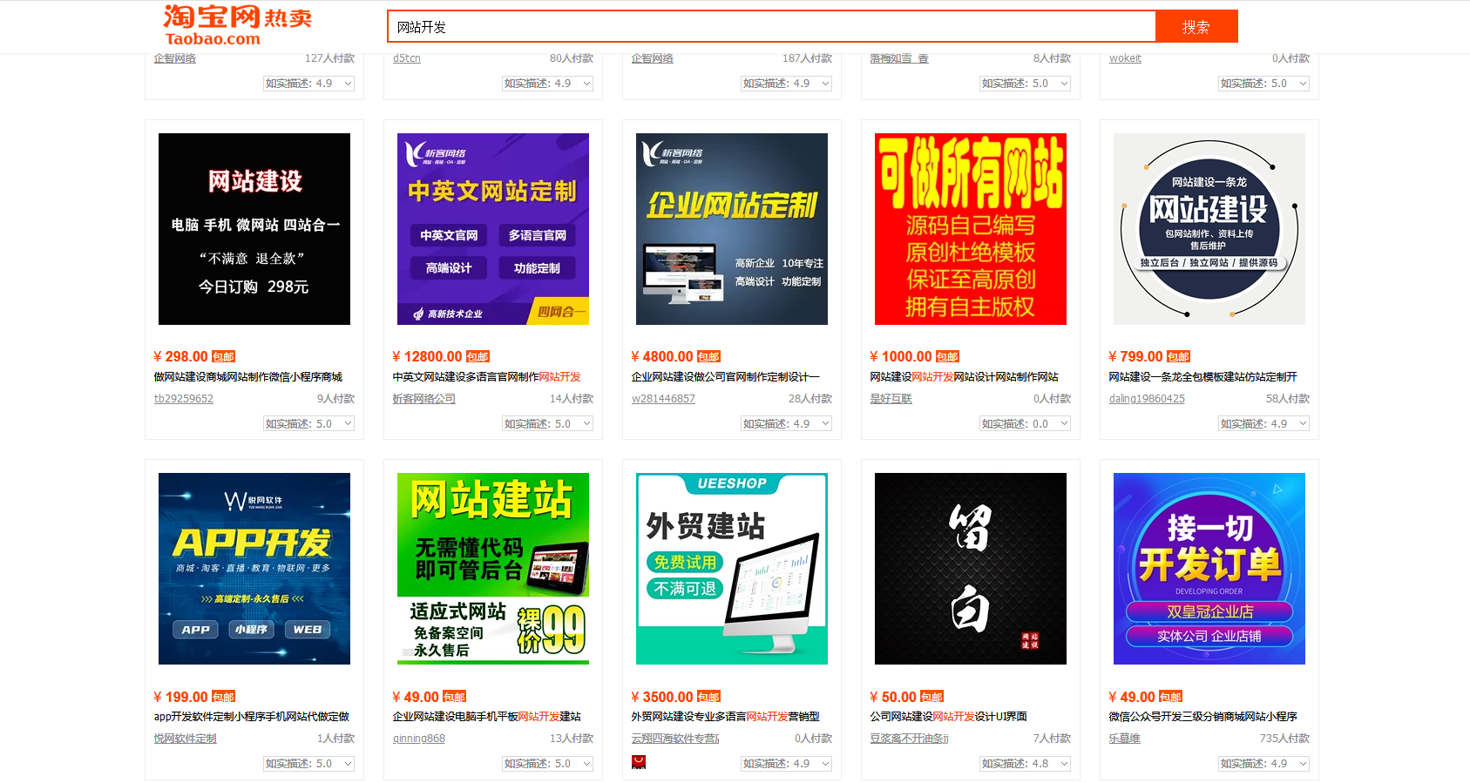Open the APP开发 product image

(254, 569)
